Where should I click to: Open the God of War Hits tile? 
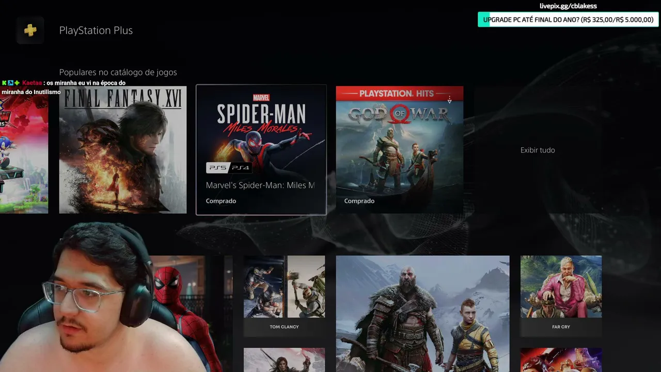pyautogui.click(x=400, y=150)
